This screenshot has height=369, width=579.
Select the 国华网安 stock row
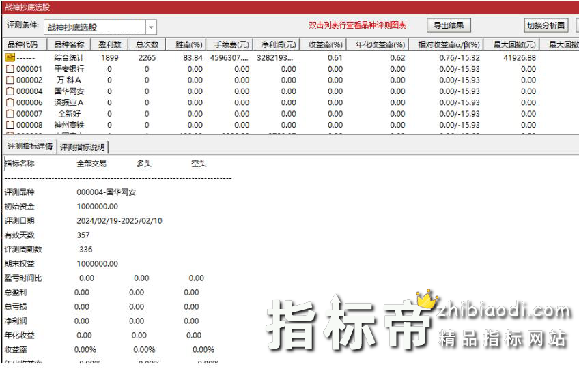click(x=69, y=91)
